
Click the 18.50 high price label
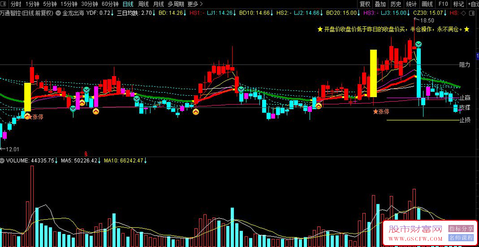tap(427, 21)
